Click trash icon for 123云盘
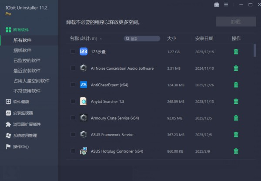 [236, 52]
